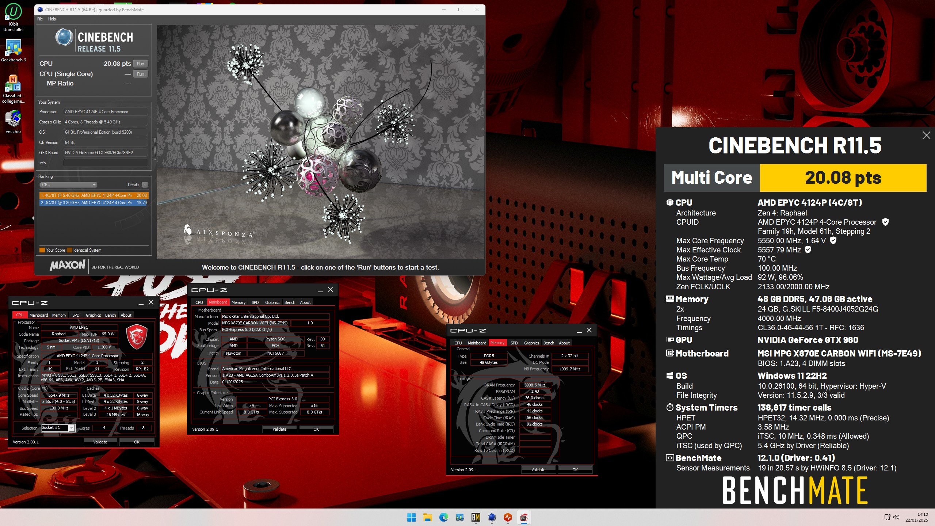Click the active CPU-Z MSI taskbar icon
Screen dimensions: 935x526
coord(524,517)
